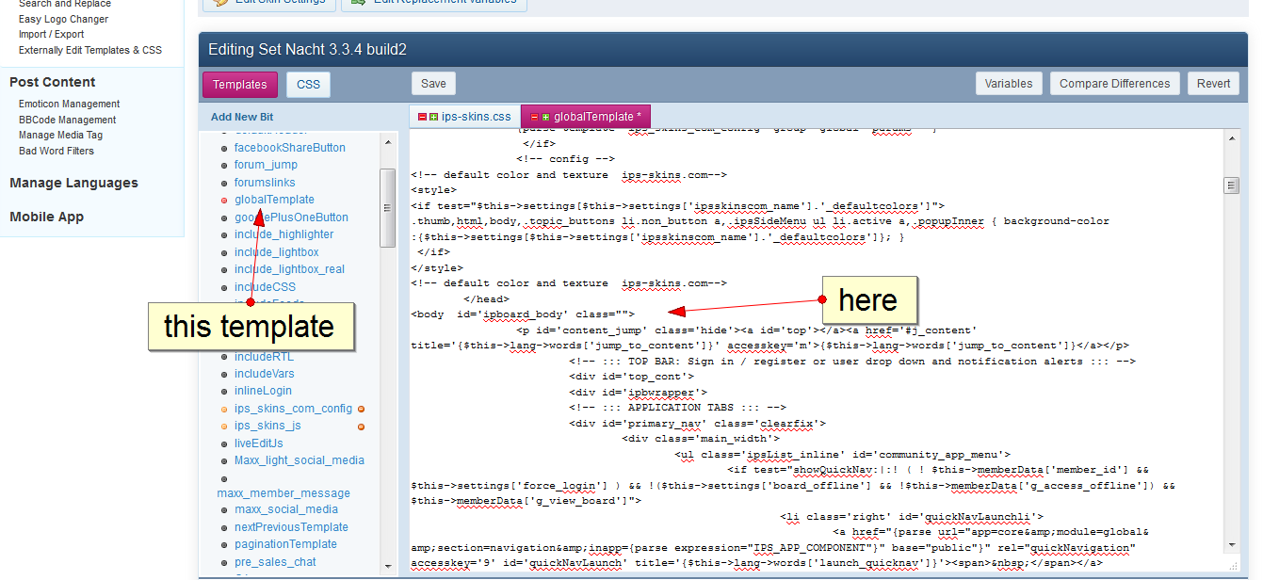Expand the Mobile App section
1263x580 pixels.
47,217
